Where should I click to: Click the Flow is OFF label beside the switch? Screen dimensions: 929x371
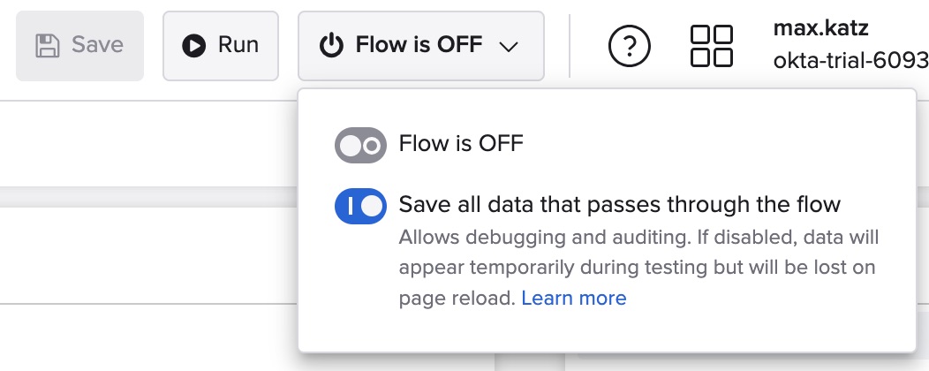click(x=461, y=144)
